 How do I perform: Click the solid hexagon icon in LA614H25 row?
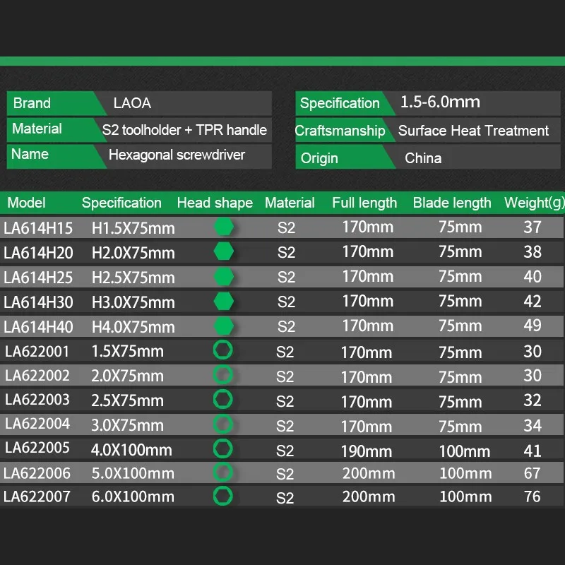coord(223,276)
